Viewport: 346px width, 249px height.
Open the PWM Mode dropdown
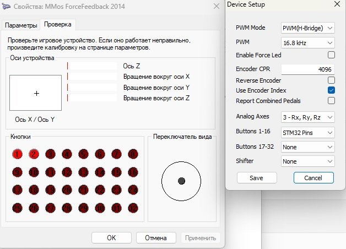coord(307,28)
